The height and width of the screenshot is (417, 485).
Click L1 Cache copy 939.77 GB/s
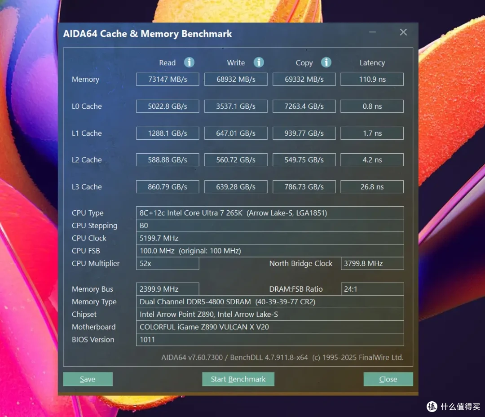pyautogui.click(x=304, y=133)
